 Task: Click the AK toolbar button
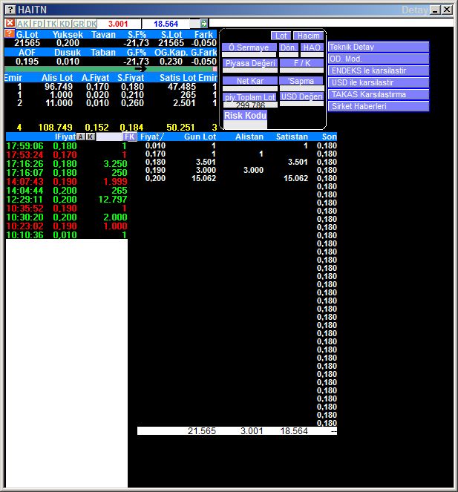pyautogui.click(x=22, y=24)
